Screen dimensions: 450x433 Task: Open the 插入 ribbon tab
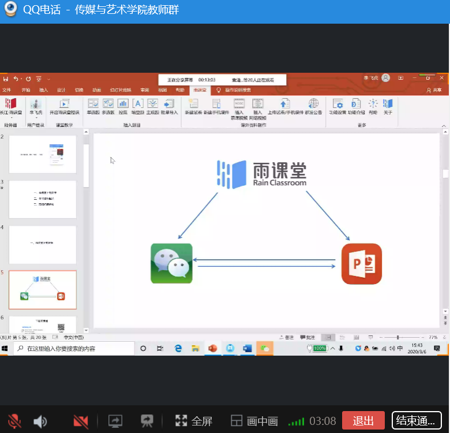[x=43, y=90]
